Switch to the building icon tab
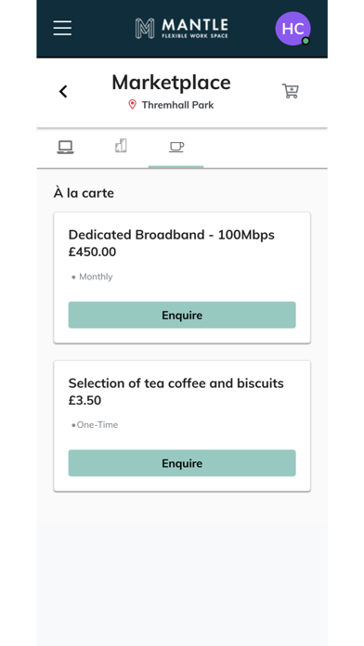364x646 pixels. [121, 146]
